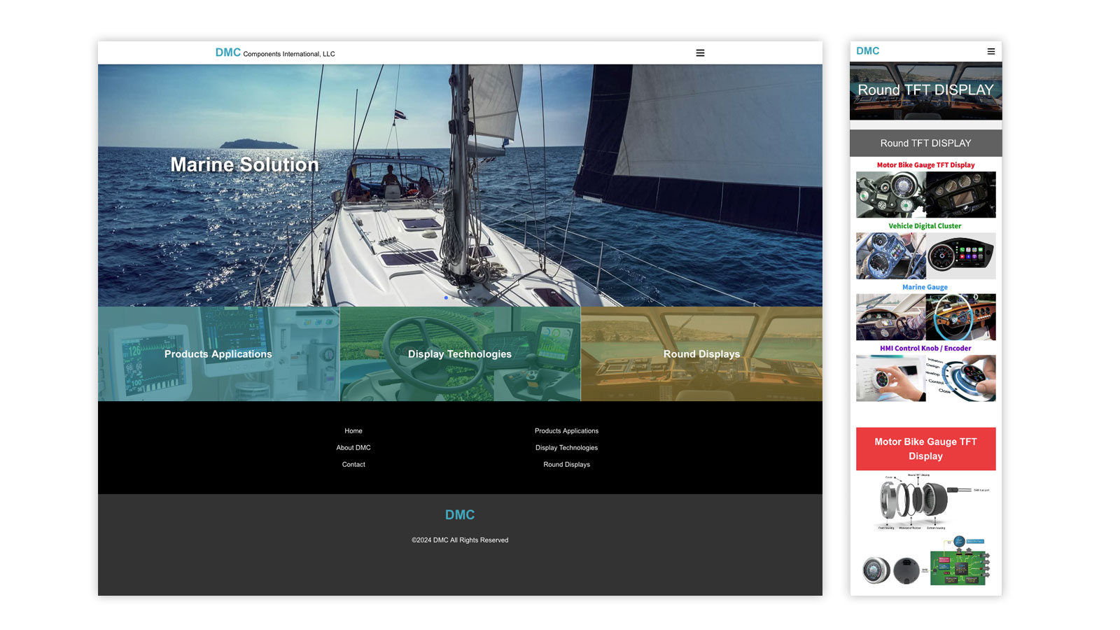Image resolution: width=1120 pixels, height=630 pixels.
Task: Select the Vehicle Digital Cluster image
Action: click(925, 255)
